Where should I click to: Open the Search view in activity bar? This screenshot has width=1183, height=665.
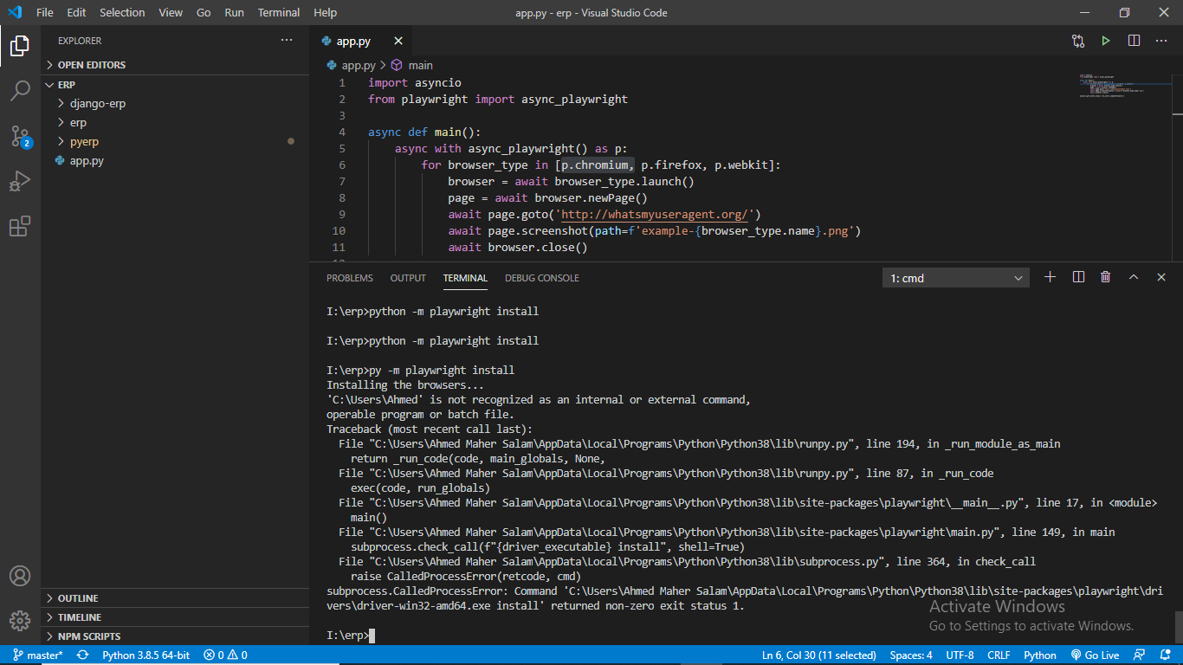coord(20,90)
